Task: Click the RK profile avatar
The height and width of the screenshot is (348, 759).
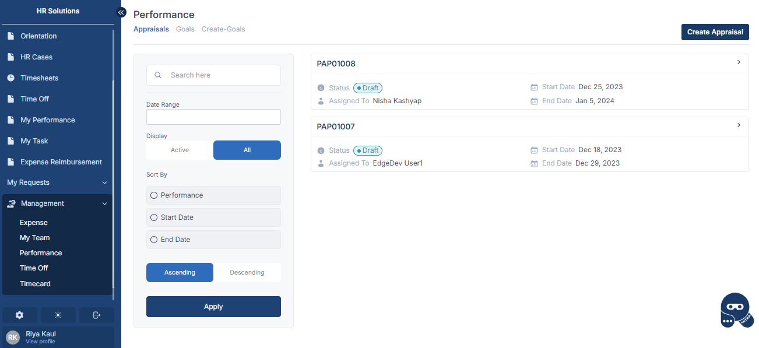Action: click(x=13, y=337)
